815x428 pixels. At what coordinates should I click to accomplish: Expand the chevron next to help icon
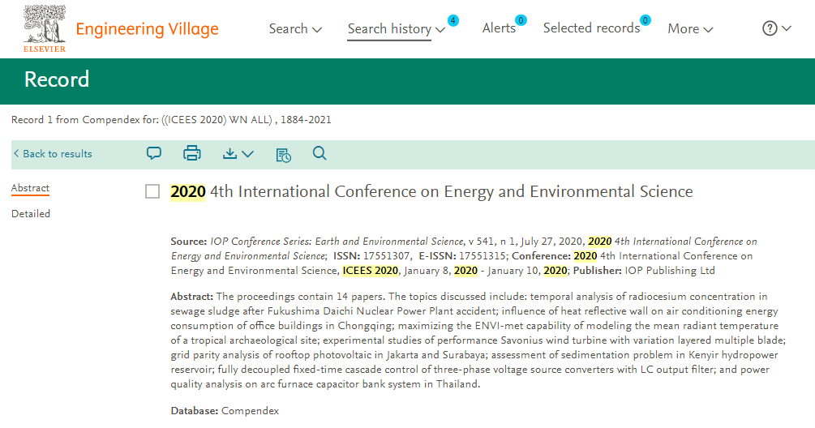[x=787, y=28]
